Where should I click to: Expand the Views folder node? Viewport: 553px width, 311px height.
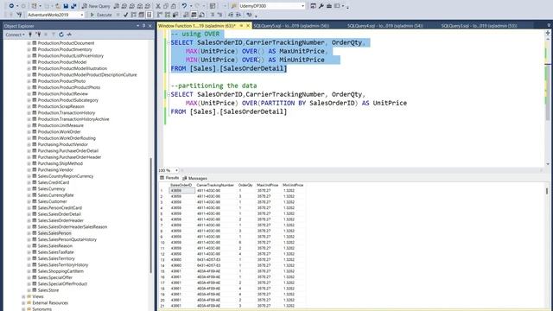coord(23,296)
